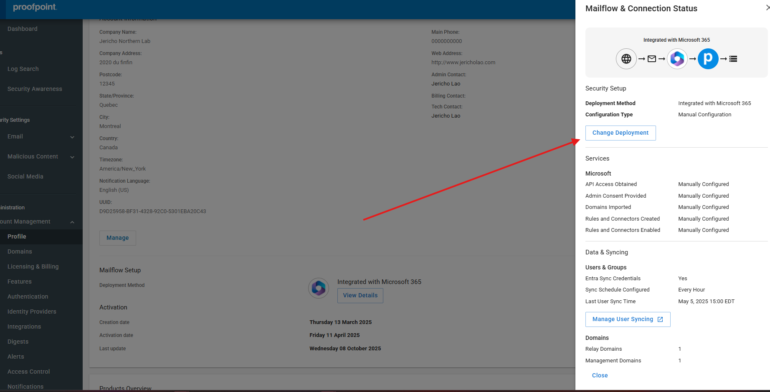Go to Authentication settings
The width and height of the screenshot is (770, 392).
tap(28, 297)
